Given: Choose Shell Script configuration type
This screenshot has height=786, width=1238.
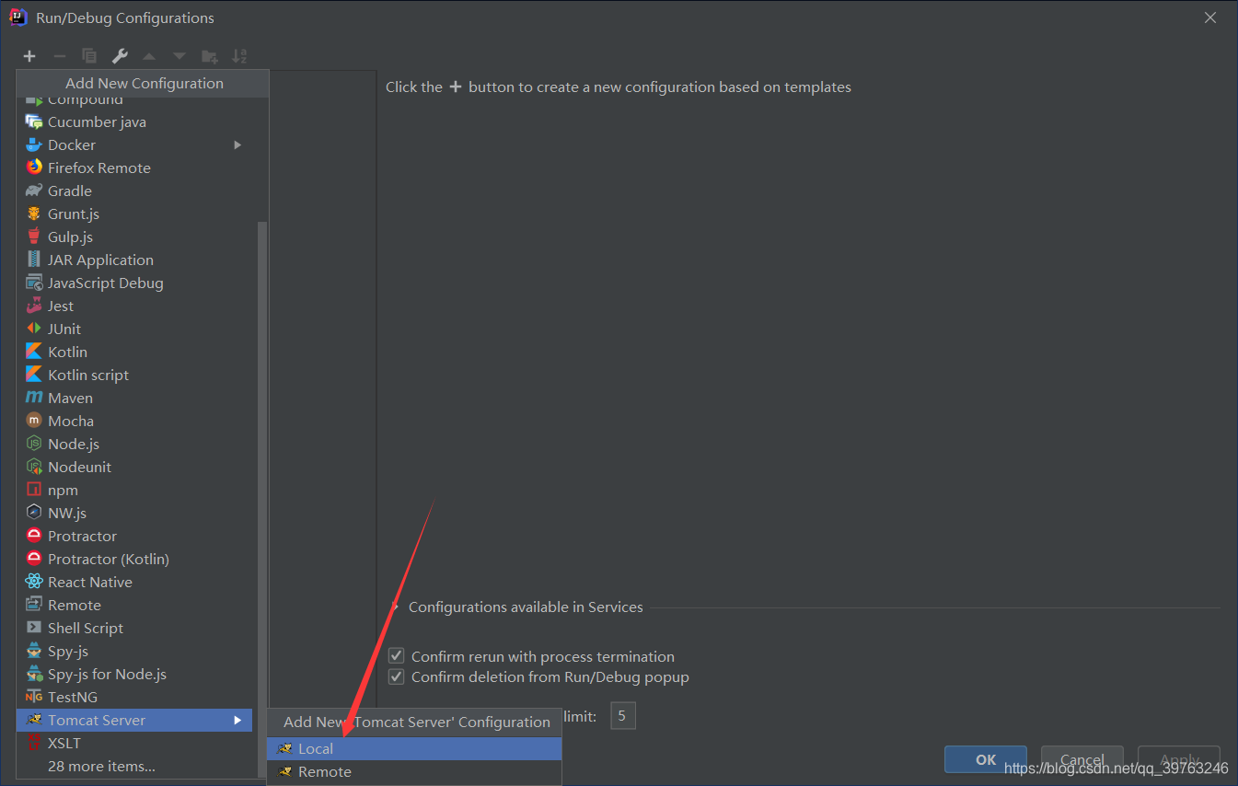Looking at the screenshot, I should (134, 628).
